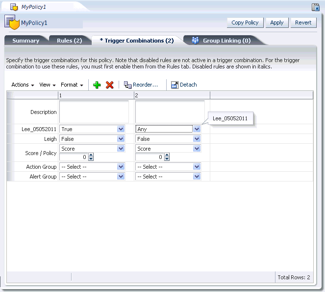Click the Reorder icon in toolbar
This screenshot has width=325, height=292.
pos(127,85)
